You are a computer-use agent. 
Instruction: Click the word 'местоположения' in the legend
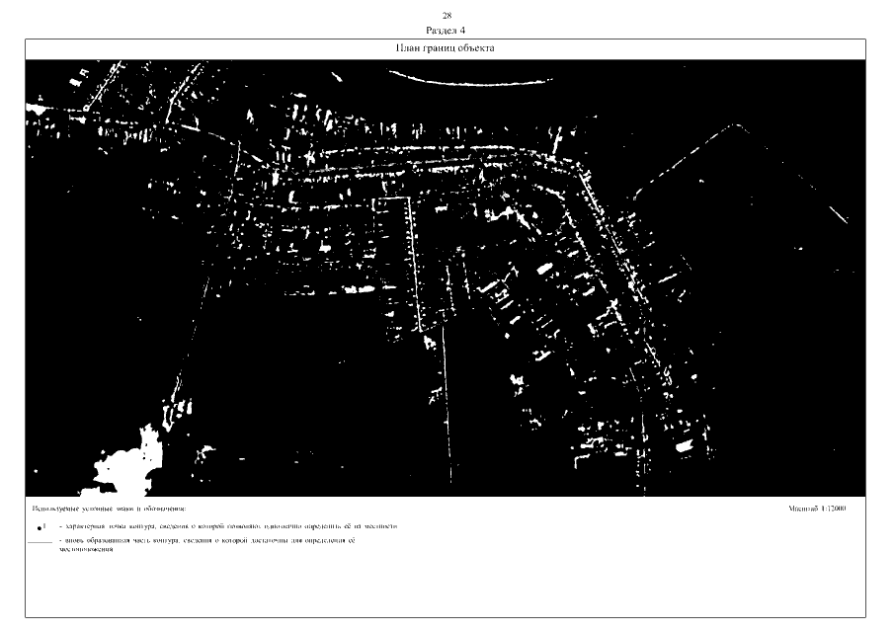86,549
